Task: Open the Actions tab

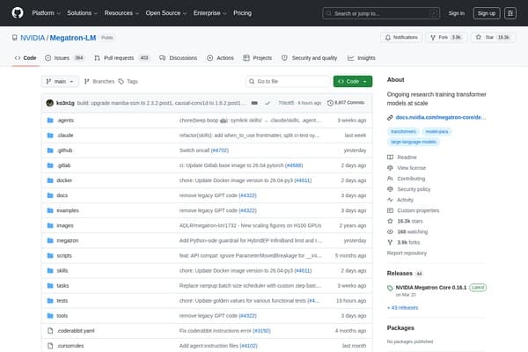Action: coord(221,58)
